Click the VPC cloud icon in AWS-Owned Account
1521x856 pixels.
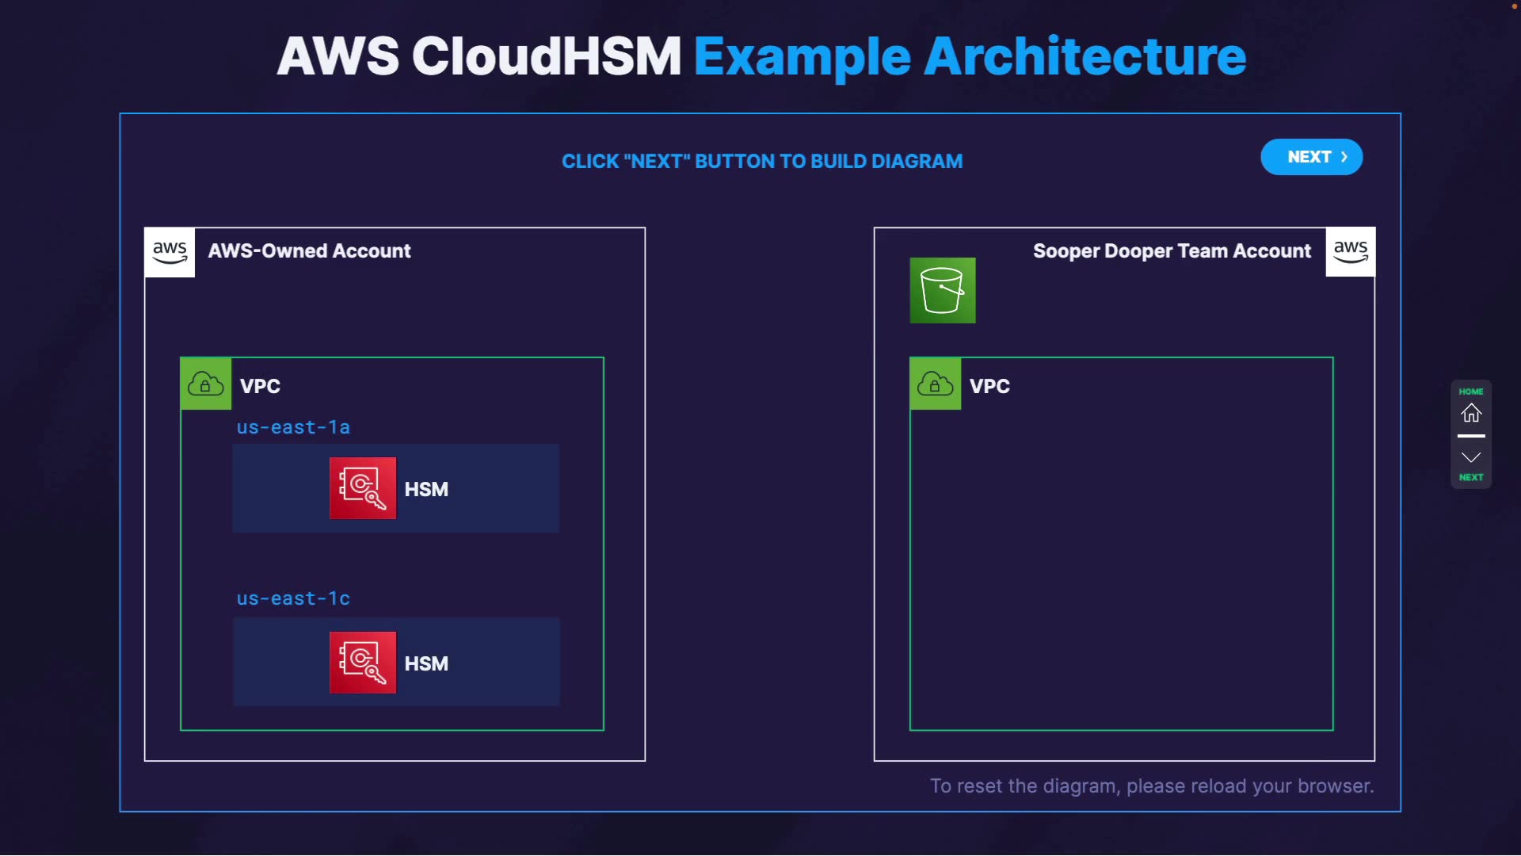(x=206, y=384)
